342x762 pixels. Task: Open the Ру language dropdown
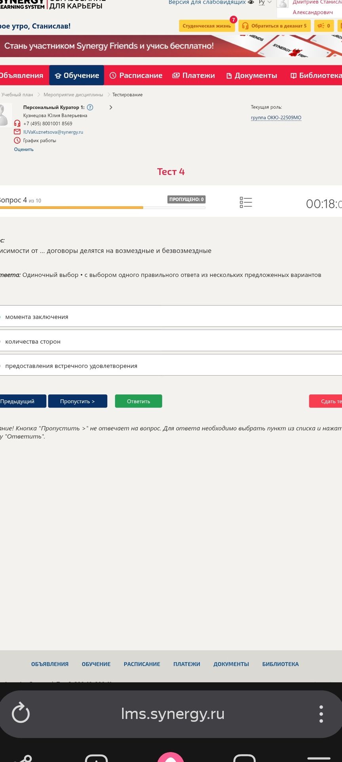265,2
